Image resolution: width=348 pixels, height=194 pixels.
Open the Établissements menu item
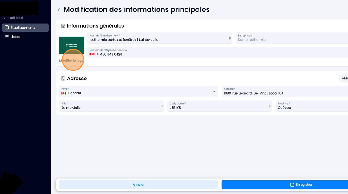point(25,28)
